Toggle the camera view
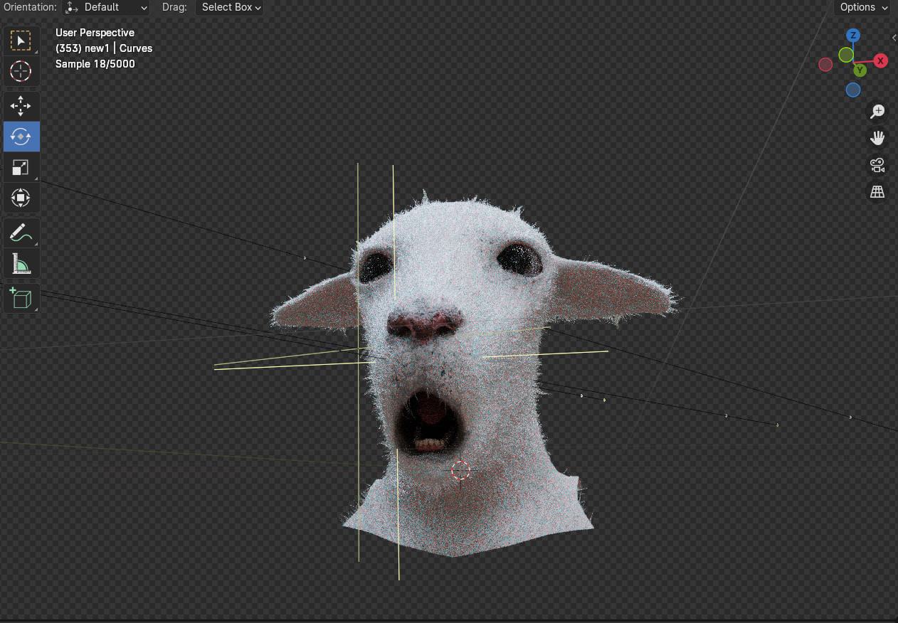Image resolution: width=898 pixels, height=623 pixels. point(877,165)
